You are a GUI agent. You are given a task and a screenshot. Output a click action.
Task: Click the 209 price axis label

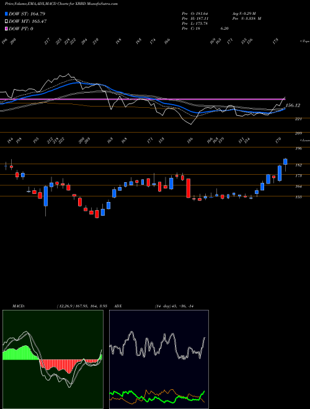point(298,133)
